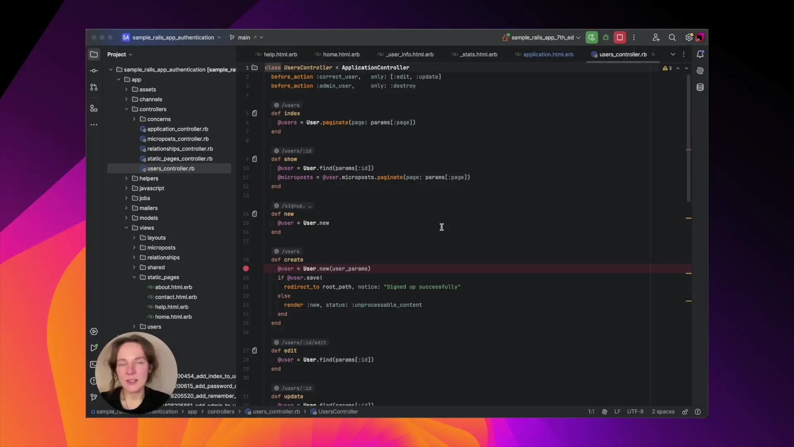Screen dimensions: 794x447
Task: Open the toolbar More Actions menu
Action: click(634, 37)
